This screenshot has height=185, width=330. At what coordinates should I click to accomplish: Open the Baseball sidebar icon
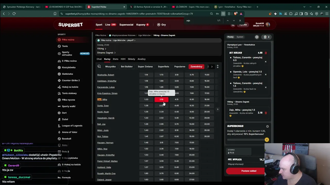59,139
